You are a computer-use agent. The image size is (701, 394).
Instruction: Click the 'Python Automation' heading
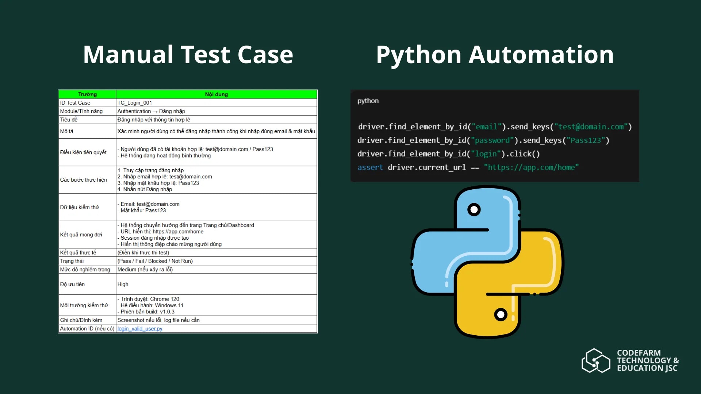coord(495,55)
